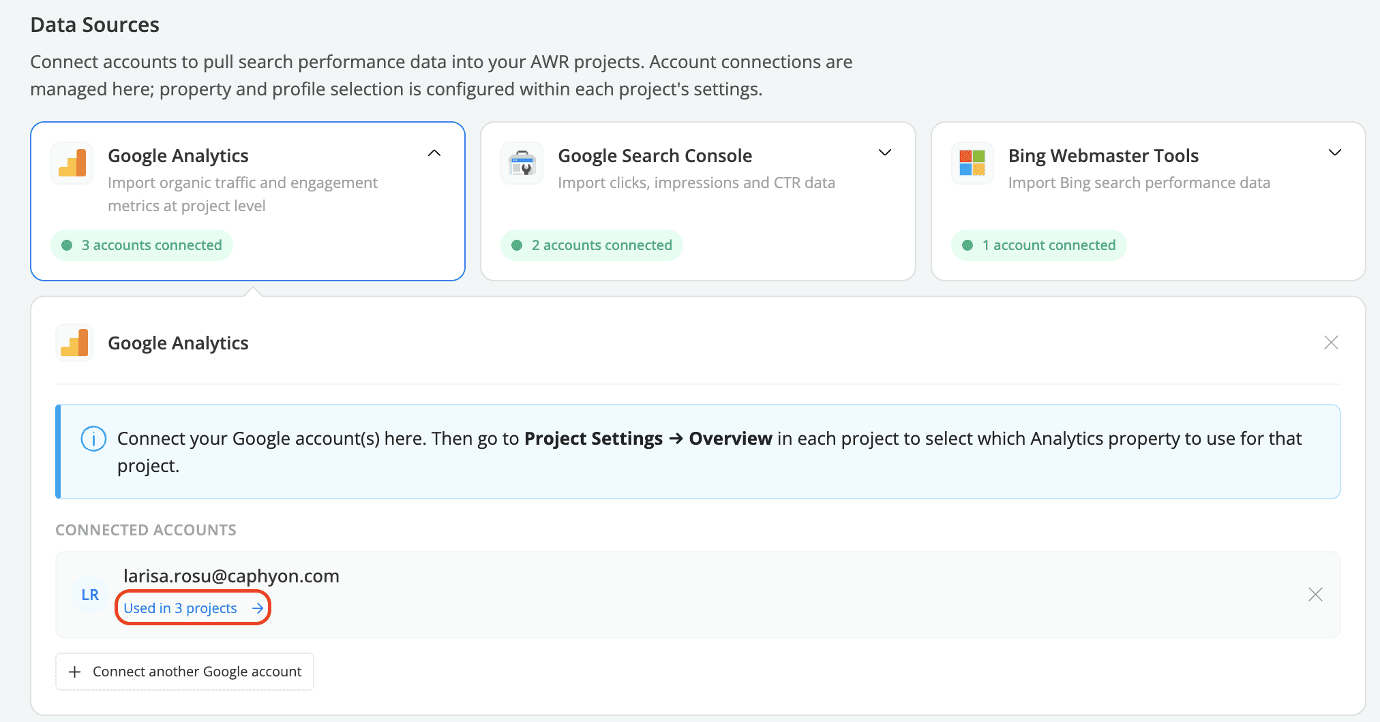This screenshot has height=722, width=1380.
Task: Click the 'Project Settings → Overview' bold text
Action: tap(648, 439)
